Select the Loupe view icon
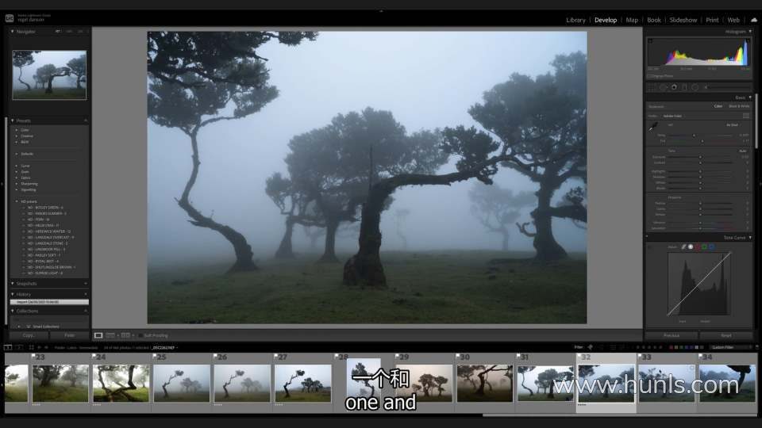The image size is (762, 428). [98, 335]
